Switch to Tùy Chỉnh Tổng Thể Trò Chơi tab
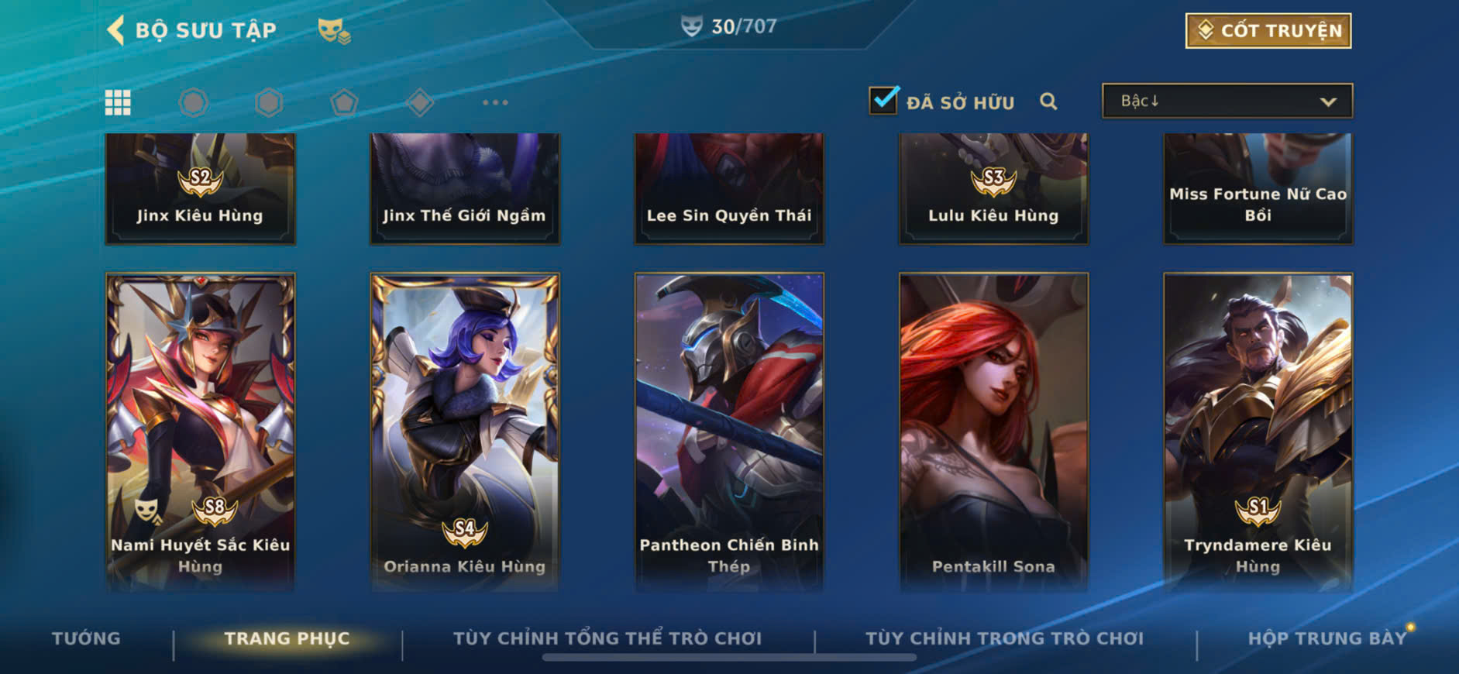Viewport: 1459px width, 674px height. pyautogui.click(x=607, y=638)
